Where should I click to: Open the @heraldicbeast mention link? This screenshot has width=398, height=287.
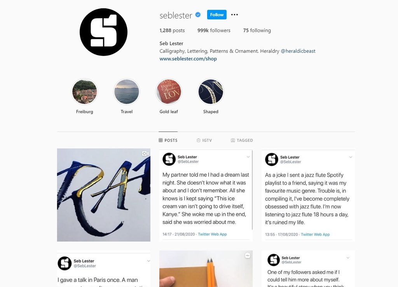[298, 51]
